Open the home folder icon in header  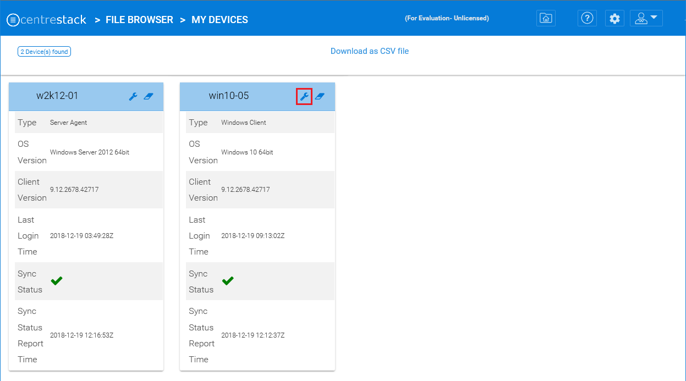click(546, 18)
